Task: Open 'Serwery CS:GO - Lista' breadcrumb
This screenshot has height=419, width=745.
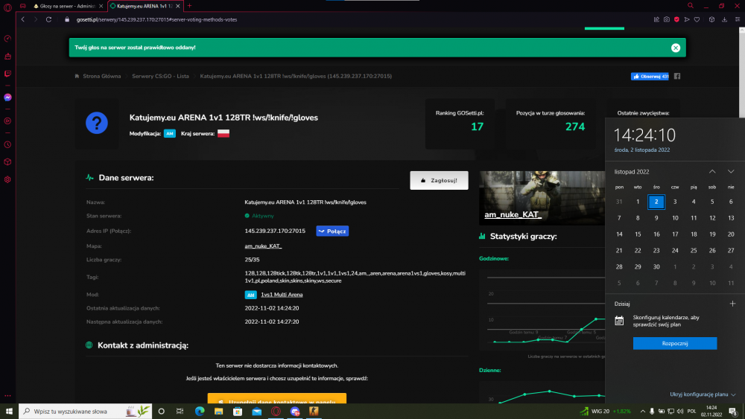Action: coord(160,76)
